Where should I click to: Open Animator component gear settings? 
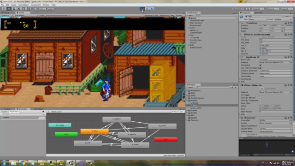pos(291,118)
